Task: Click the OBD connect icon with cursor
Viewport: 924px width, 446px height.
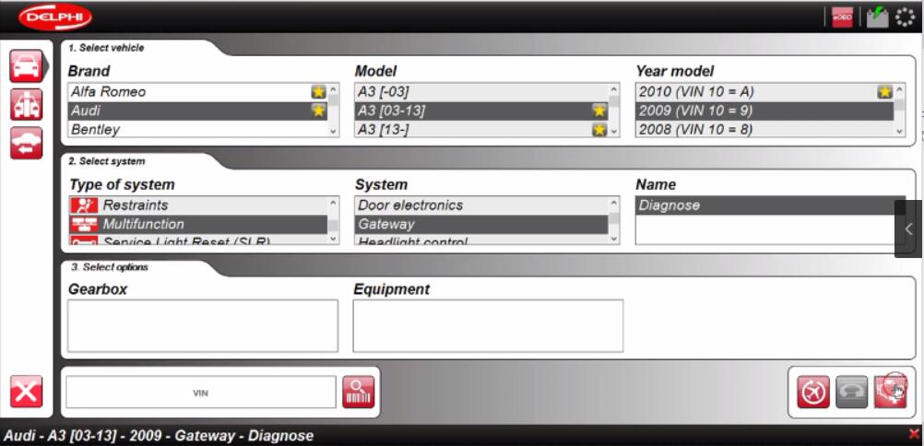Action: (x=891, y=392)
